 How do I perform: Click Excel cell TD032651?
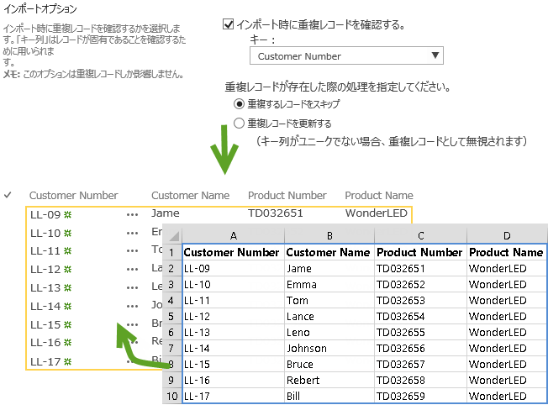click(x=421, y=268)
